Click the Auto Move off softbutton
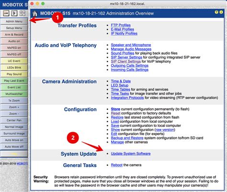This screenshot has width=227, height=192. pyautogui.click(x=14, y=147)
